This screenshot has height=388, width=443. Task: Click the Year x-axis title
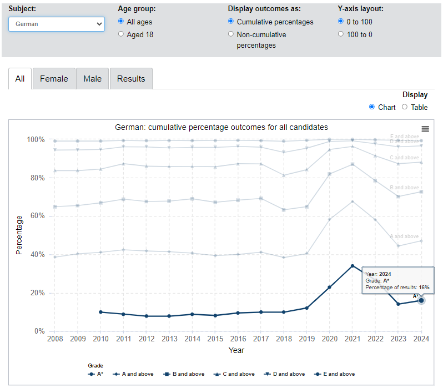236,350
